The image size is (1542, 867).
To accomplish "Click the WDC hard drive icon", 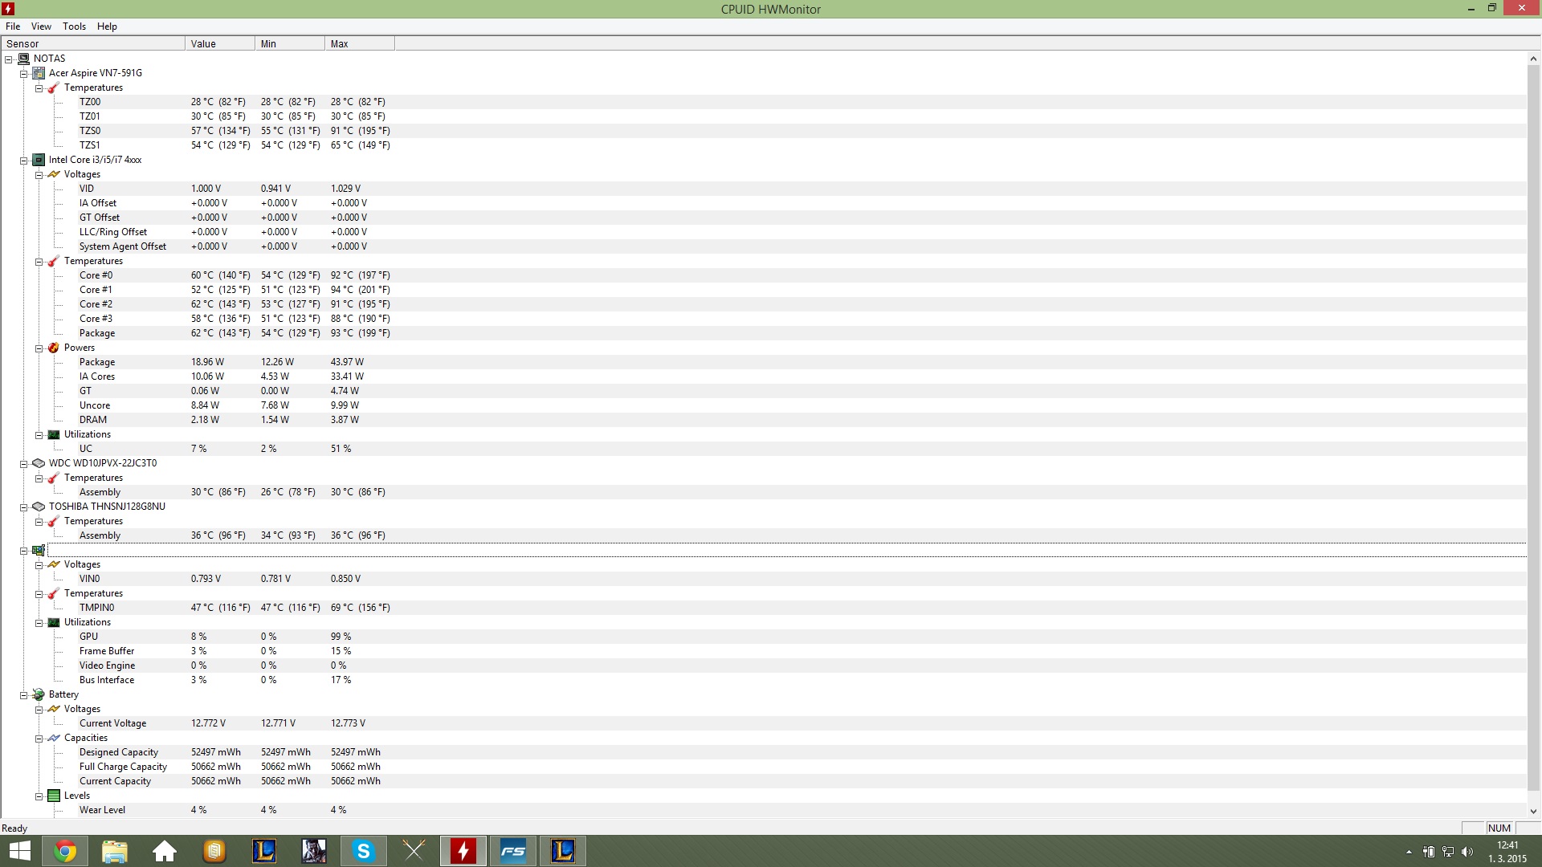I will [39, 463].
